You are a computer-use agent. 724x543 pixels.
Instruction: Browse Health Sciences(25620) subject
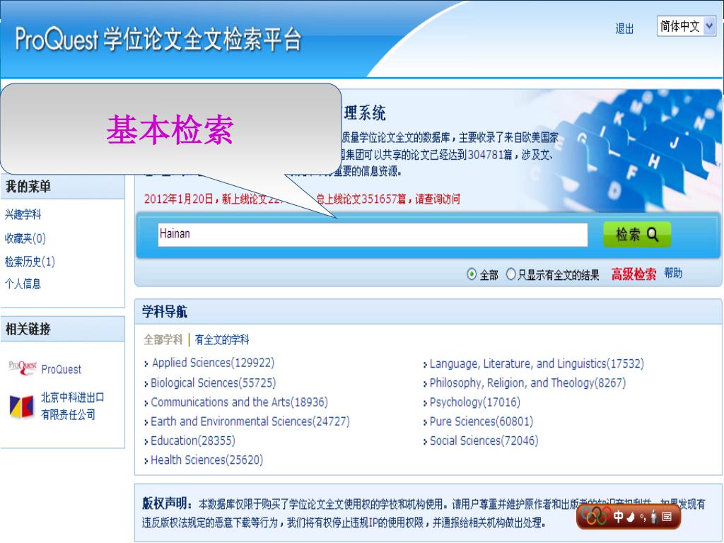[206, 460]
